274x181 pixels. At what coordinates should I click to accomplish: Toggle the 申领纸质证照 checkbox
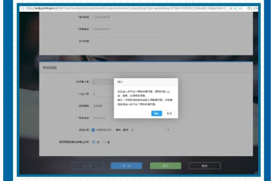[93, 130]
